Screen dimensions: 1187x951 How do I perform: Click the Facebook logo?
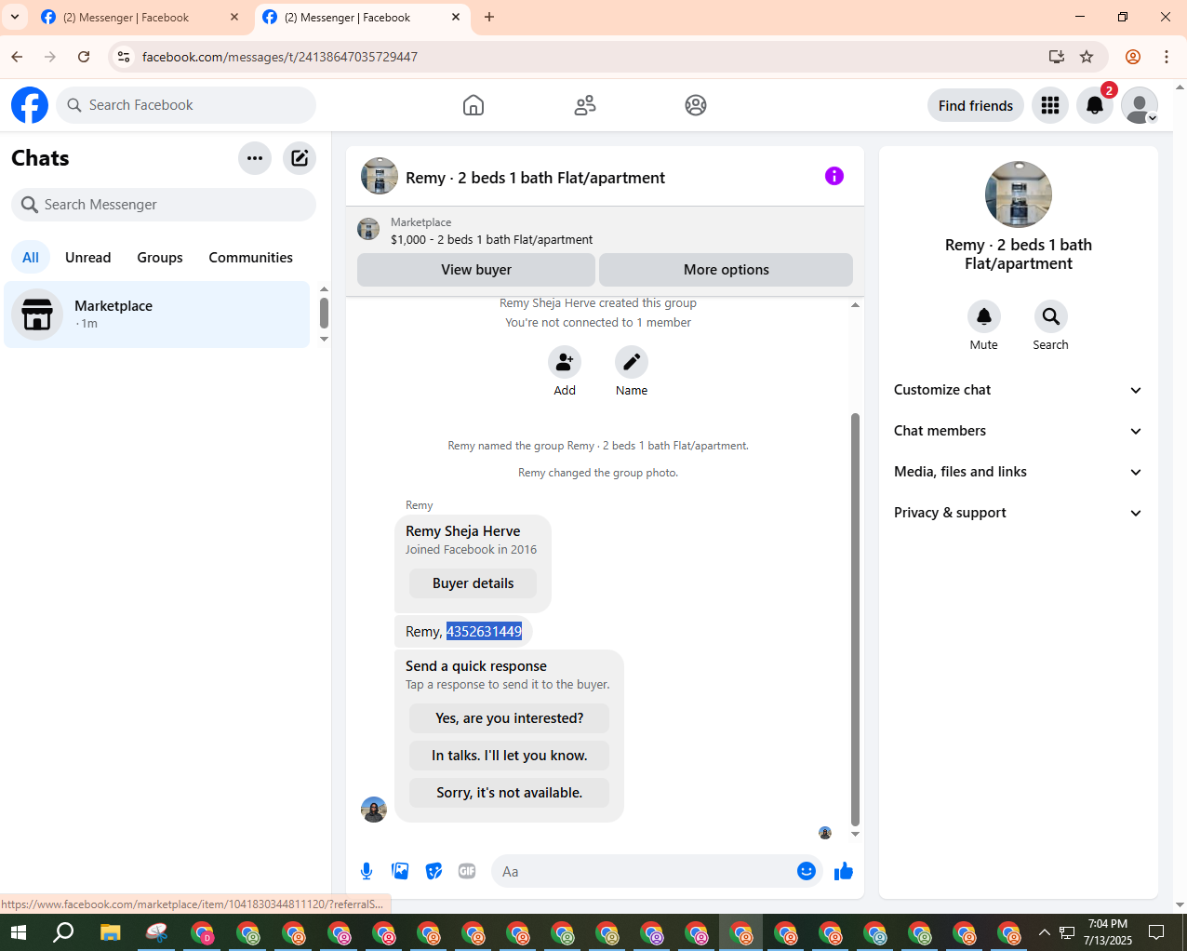(30, 105)
